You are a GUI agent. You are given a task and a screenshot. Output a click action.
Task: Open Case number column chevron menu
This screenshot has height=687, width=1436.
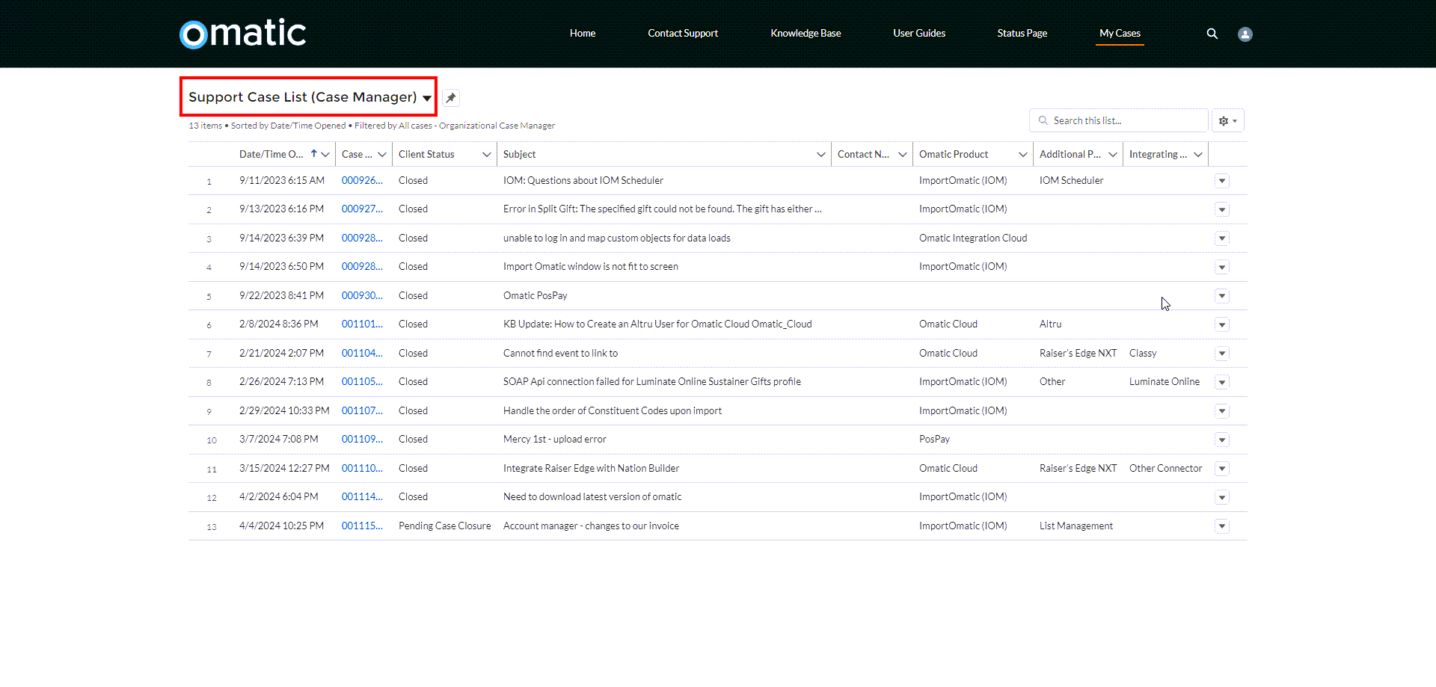(x=382, y=154)
